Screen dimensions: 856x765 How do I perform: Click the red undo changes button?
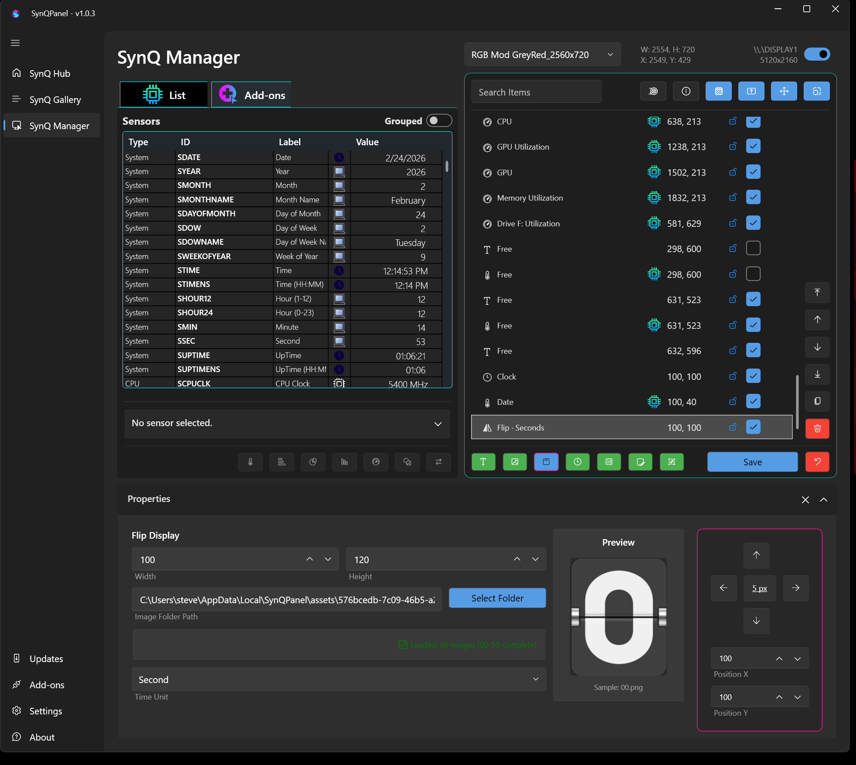pos(817,462)
